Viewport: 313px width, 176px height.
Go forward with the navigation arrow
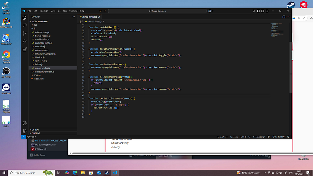coord(105,11)
